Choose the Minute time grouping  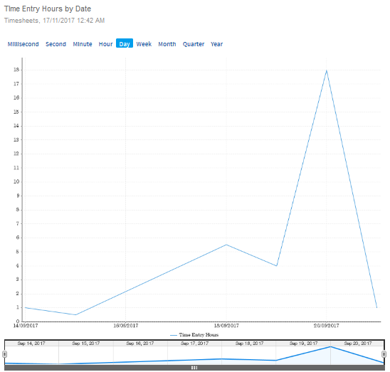[83, 44]
